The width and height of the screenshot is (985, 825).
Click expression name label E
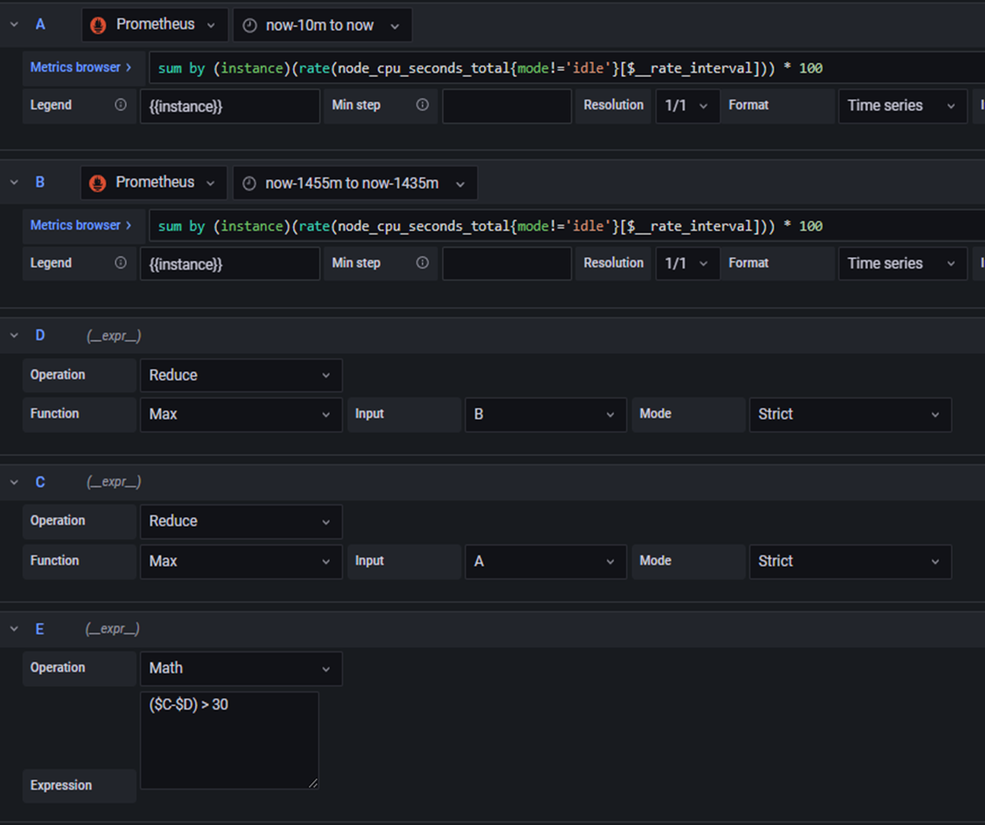[39, 629]
